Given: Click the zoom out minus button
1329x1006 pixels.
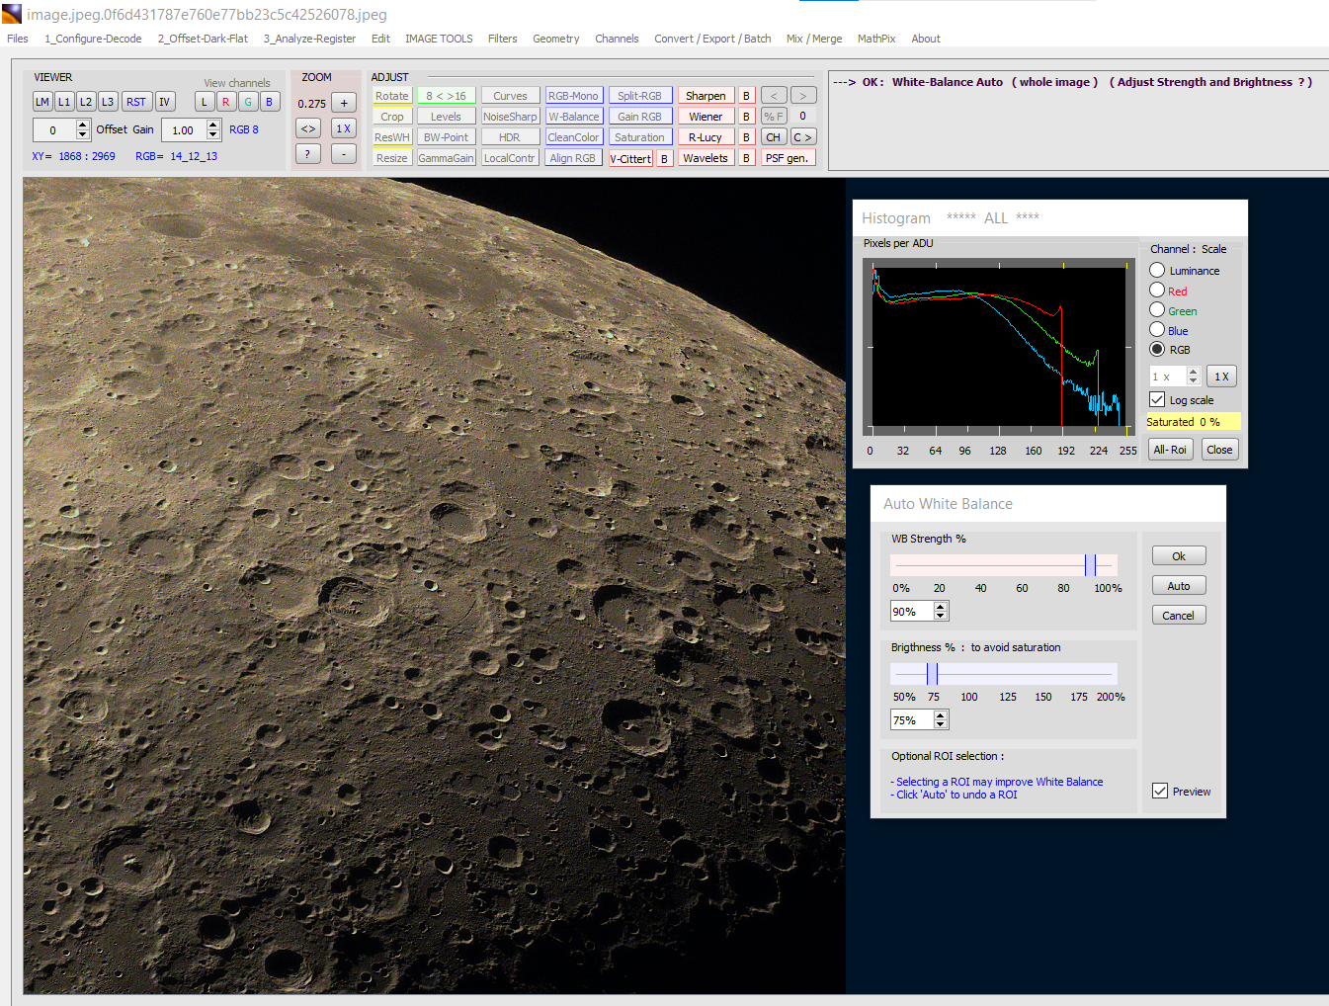Looking at the screenshot, I should point(344,154).
